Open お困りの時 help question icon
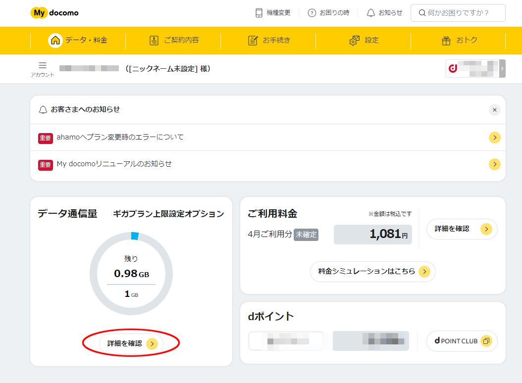 pyautogui.click(x=312, y=13)
